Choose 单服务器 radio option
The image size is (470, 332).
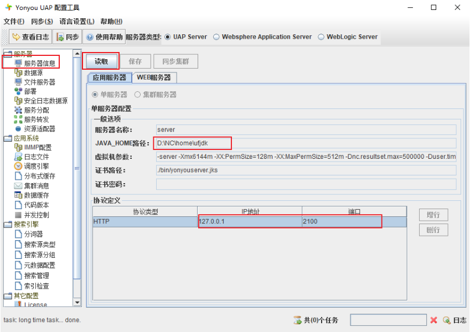[x=95, y=95]
